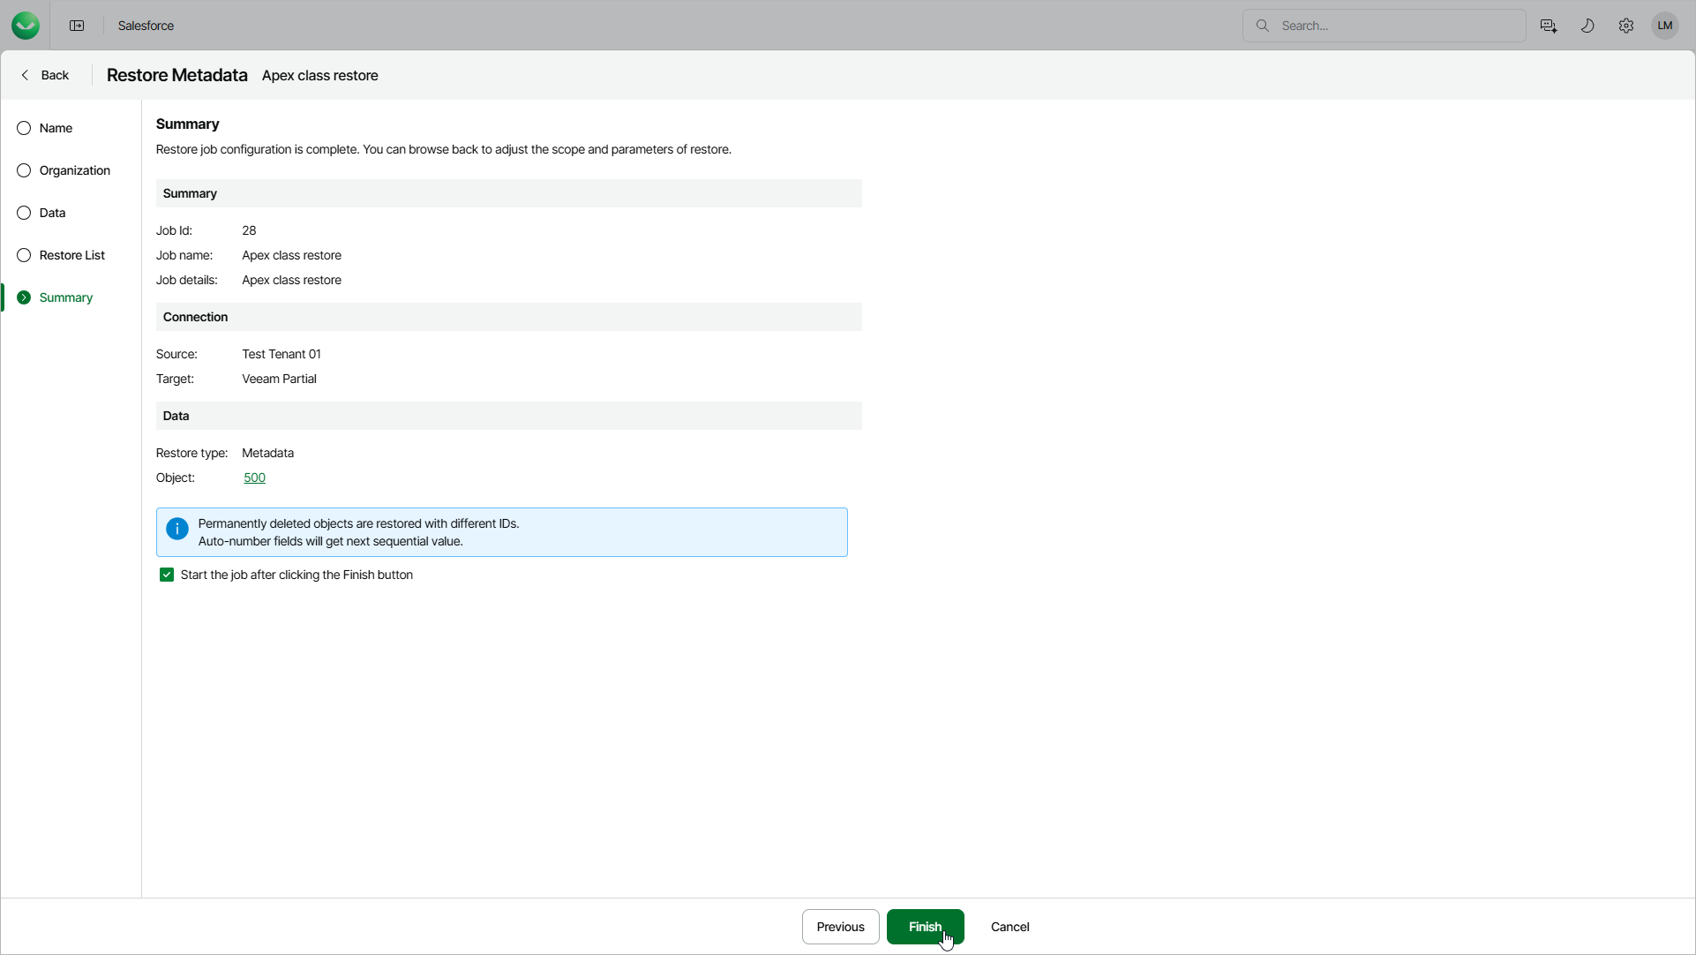Screen dimensions: 1696x955
Task: Click the search magnifier icon
Action: (x=1263, y=26)
